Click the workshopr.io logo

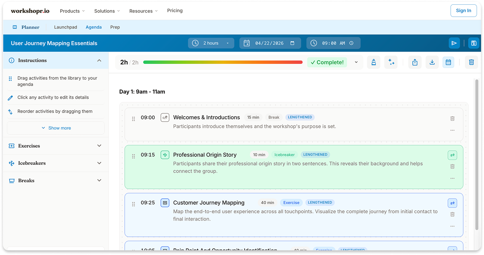(30, 11)
